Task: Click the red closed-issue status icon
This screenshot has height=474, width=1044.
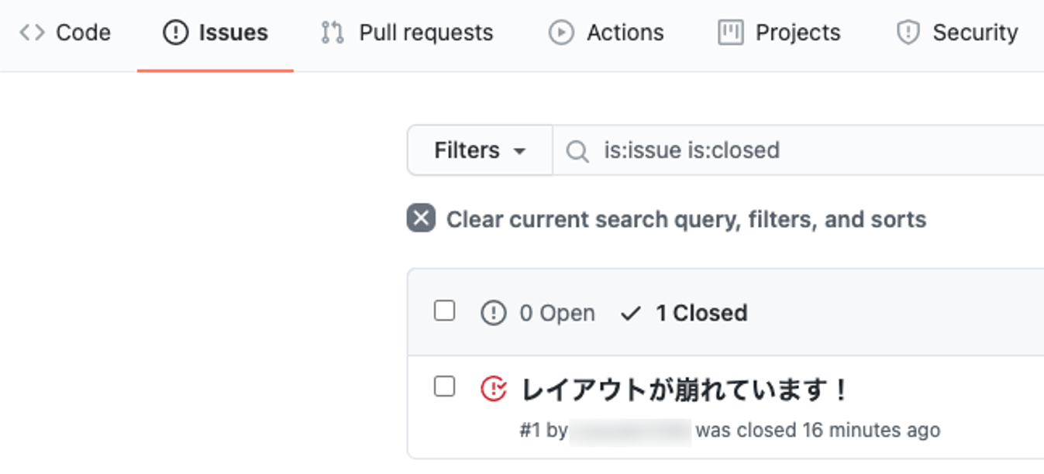Action: click(494, 388)
